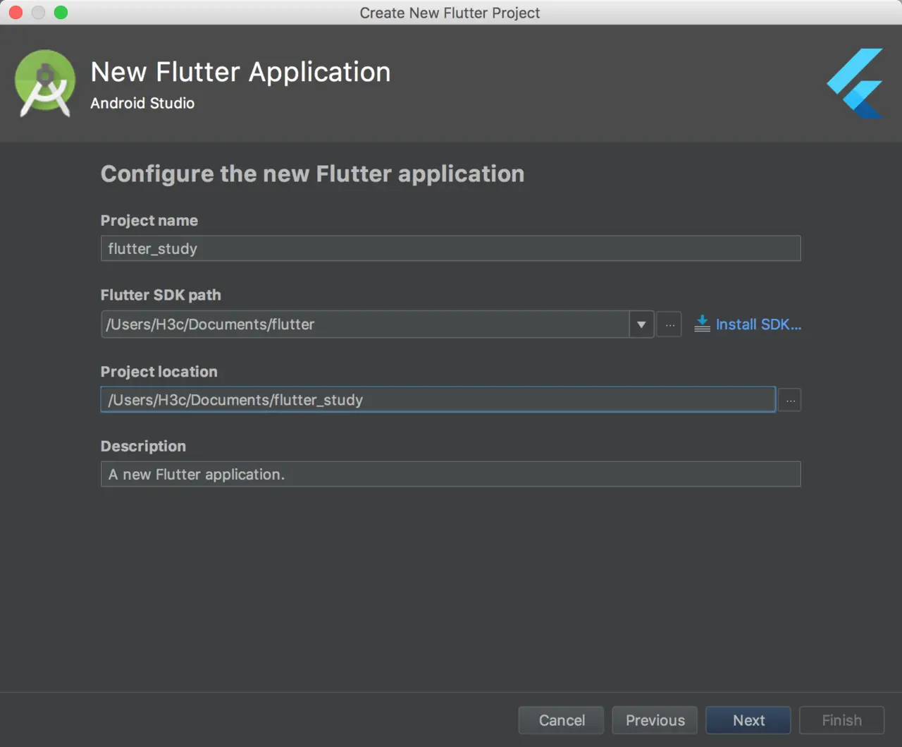This screenshot has width=902, height=747.
Task: Click the Configure the new Flutter application heading
Action: (312, 174)
